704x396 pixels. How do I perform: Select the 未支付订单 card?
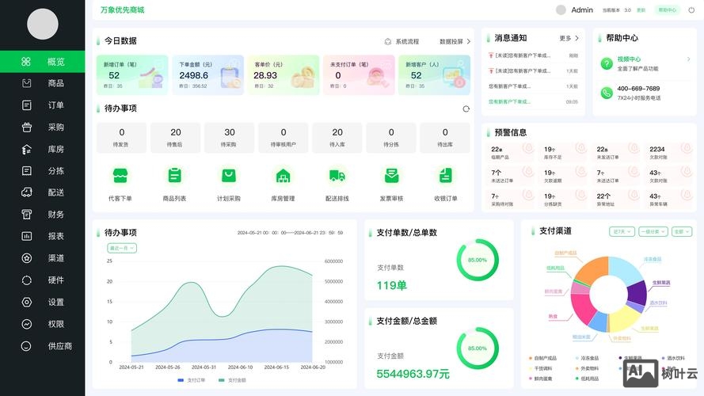[359, 74]
